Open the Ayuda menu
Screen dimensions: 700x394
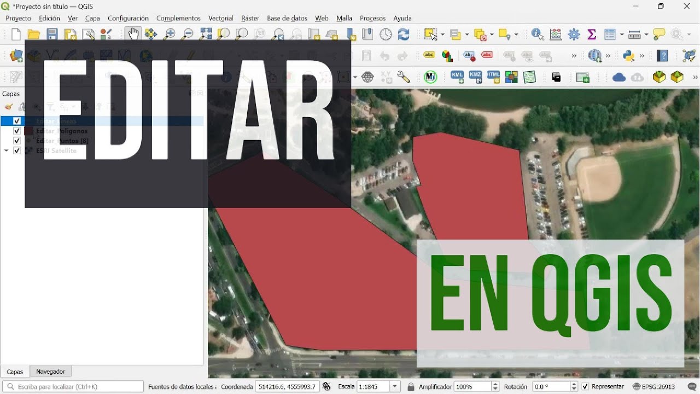[x=402, y=18]
